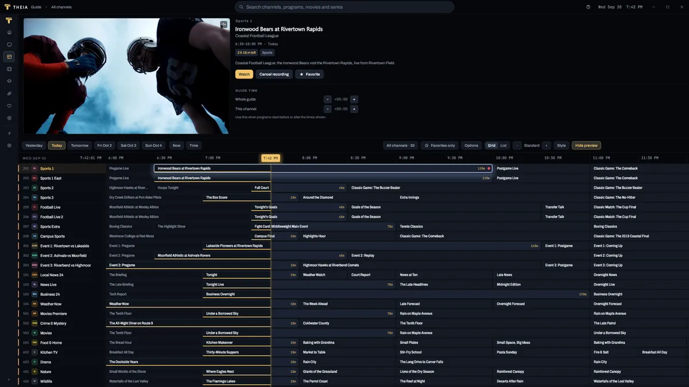
Task: Select Fight Card: Middleweight Main Event
Action: pos(323,226)
